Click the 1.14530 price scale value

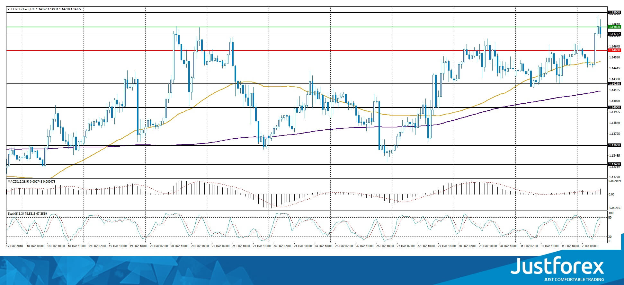[615, 57]
